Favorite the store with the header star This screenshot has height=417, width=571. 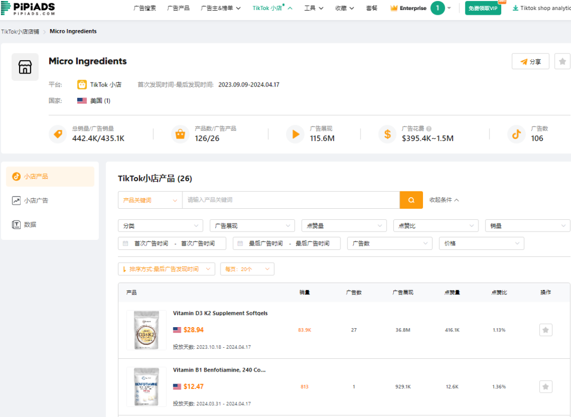(562, 61)
